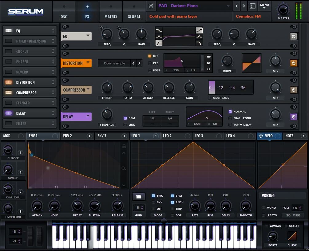This screenshot has width=309, height=251.
Task: Toggle the Distortion module power button
Action: [293, 63]
